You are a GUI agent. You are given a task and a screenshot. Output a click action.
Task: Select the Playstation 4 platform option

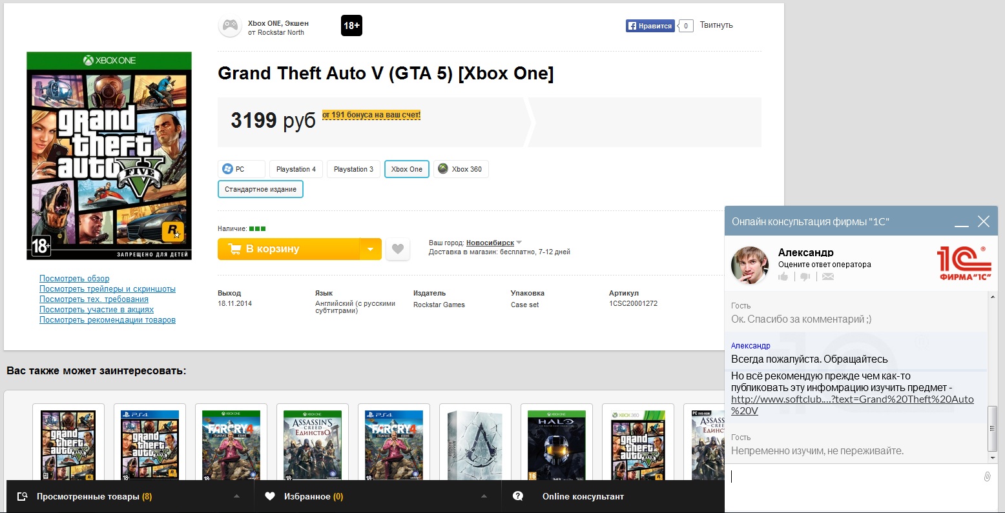(296, 169)
